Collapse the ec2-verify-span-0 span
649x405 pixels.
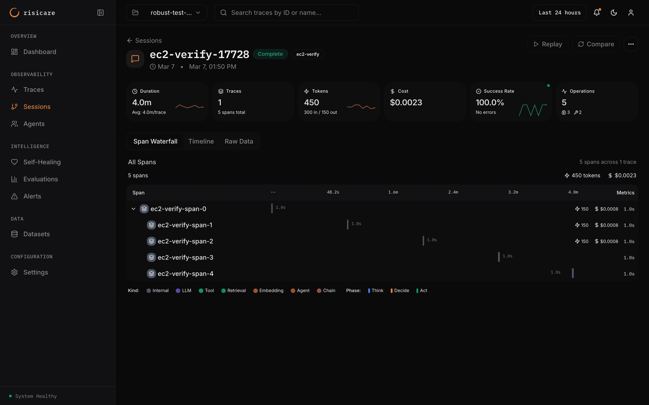click(x=133, y=209)
